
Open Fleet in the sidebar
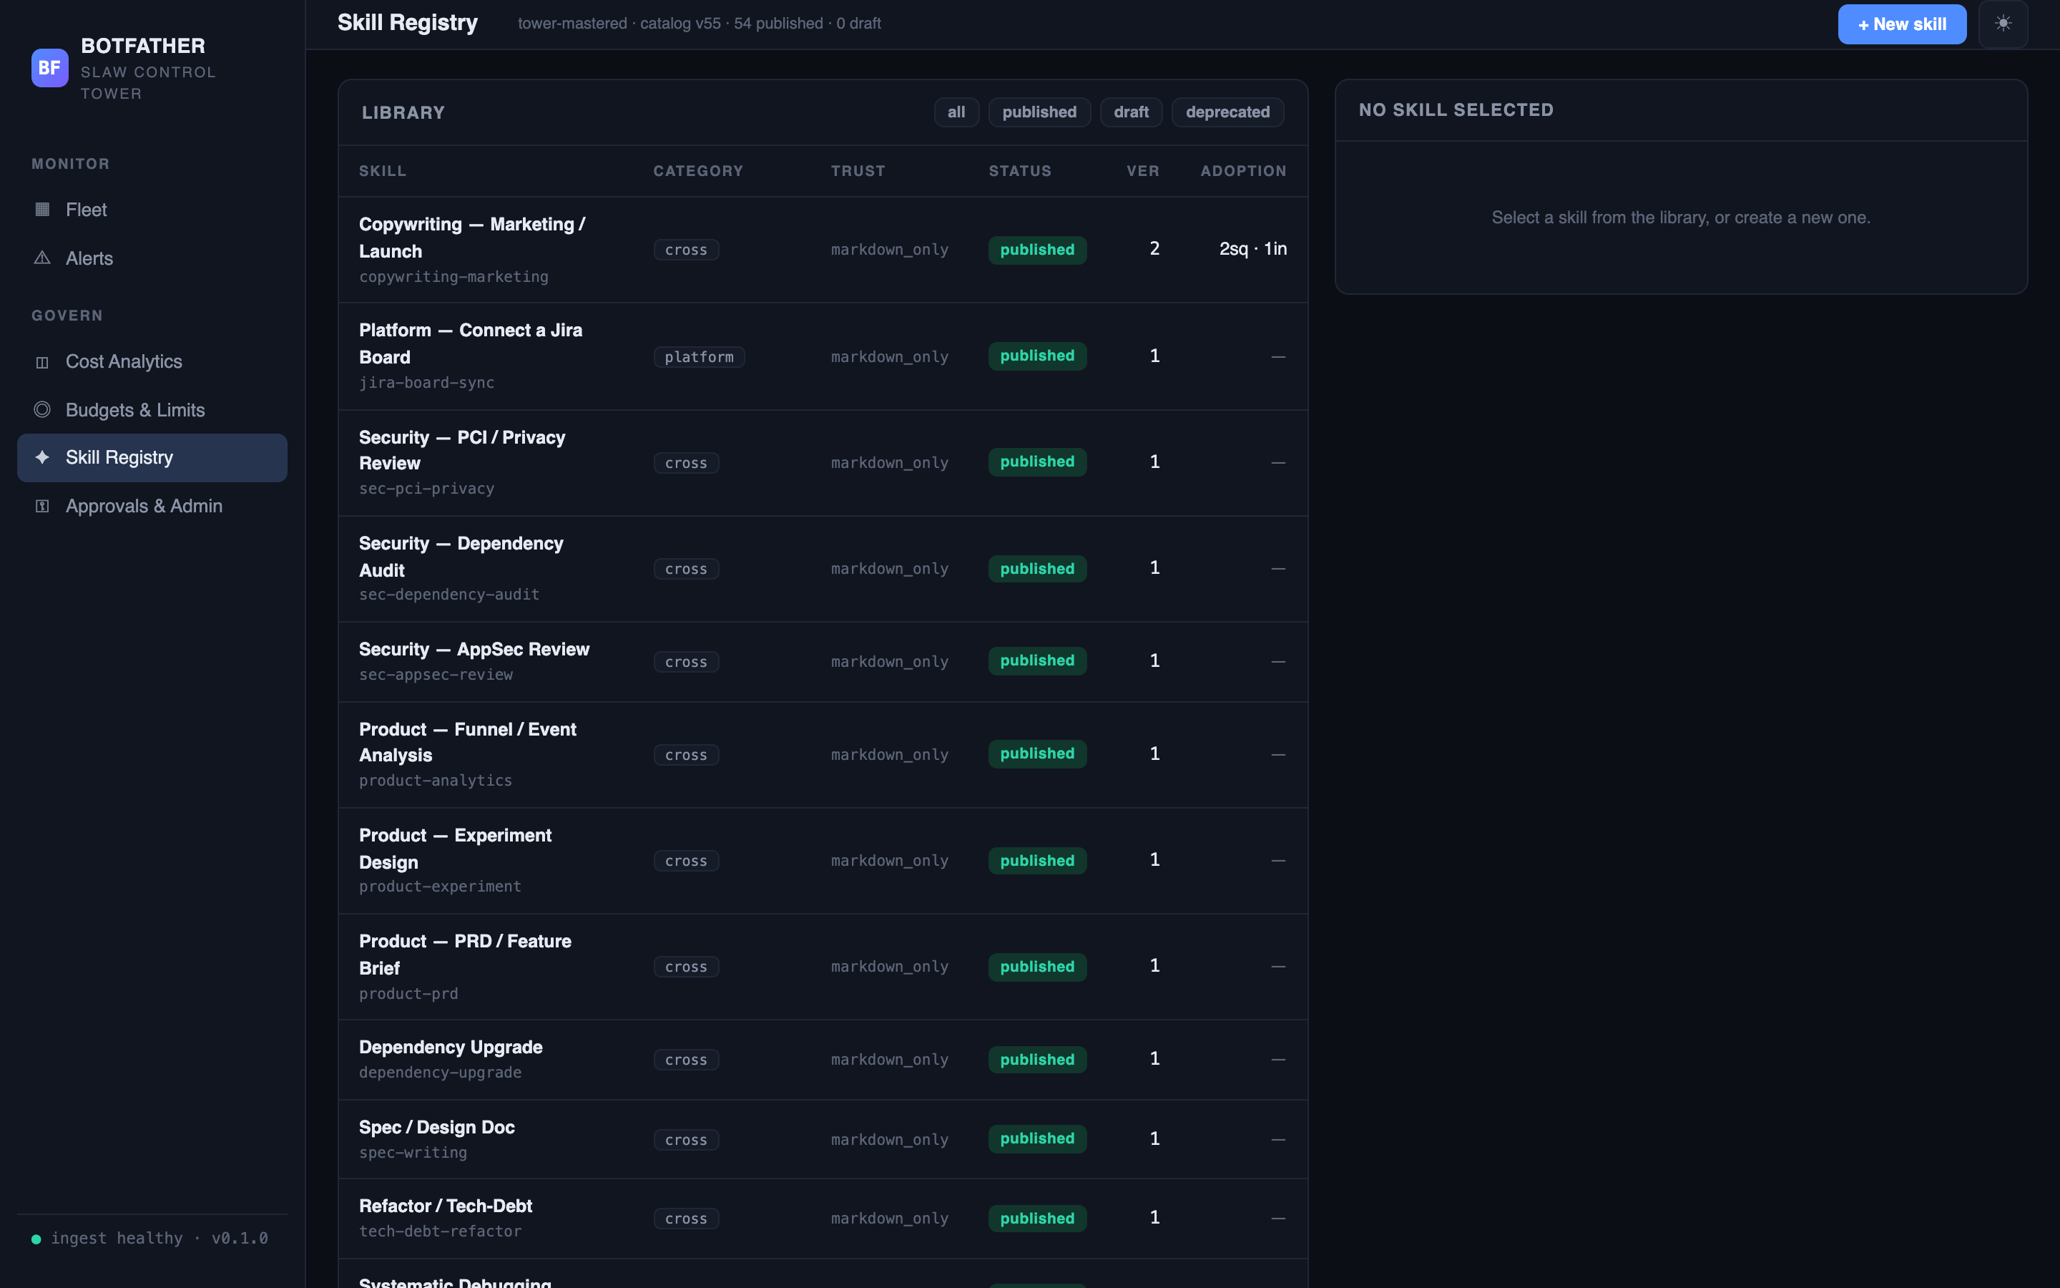(152, 210)
